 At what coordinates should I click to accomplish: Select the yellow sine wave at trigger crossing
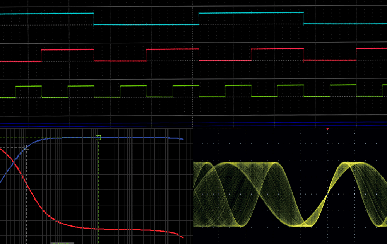point(327,194)
